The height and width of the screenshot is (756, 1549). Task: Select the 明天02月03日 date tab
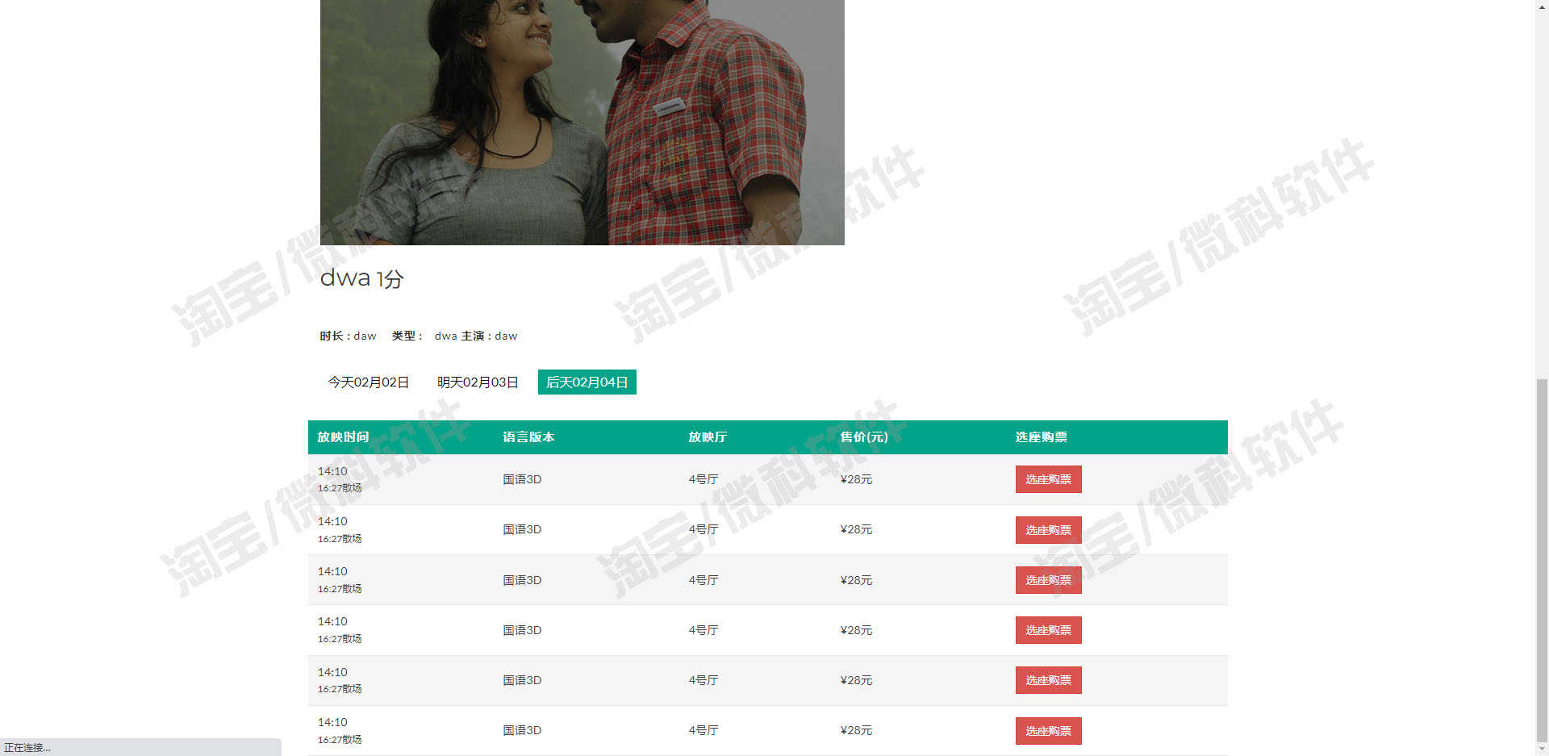(478, 382)
